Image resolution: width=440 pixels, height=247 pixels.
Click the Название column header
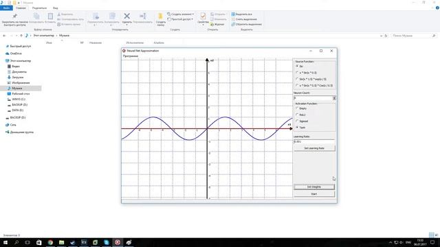96,43
